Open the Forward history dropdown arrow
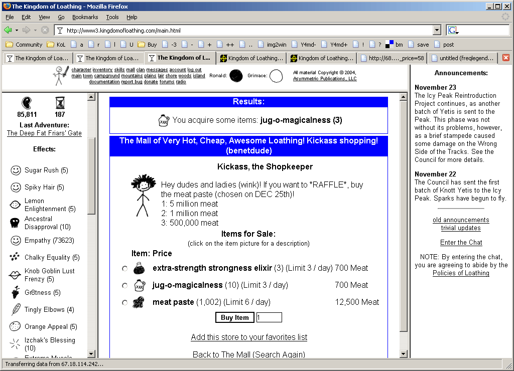Screen dimensions: 514x371 [x=35, y=30]
